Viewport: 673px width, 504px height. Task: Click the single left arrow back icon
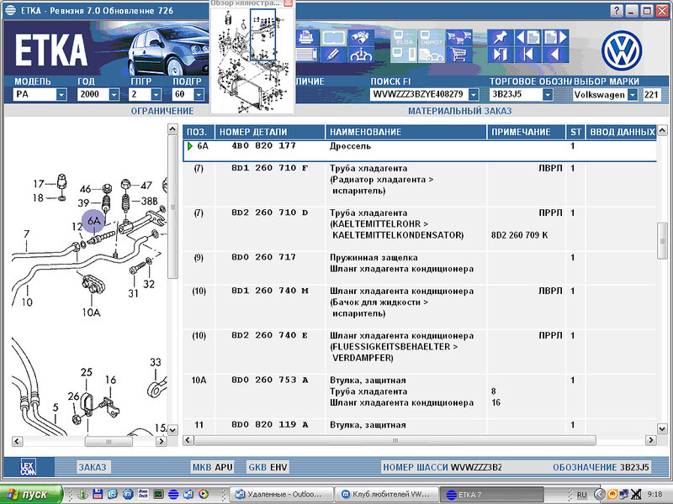coord(556,55)
